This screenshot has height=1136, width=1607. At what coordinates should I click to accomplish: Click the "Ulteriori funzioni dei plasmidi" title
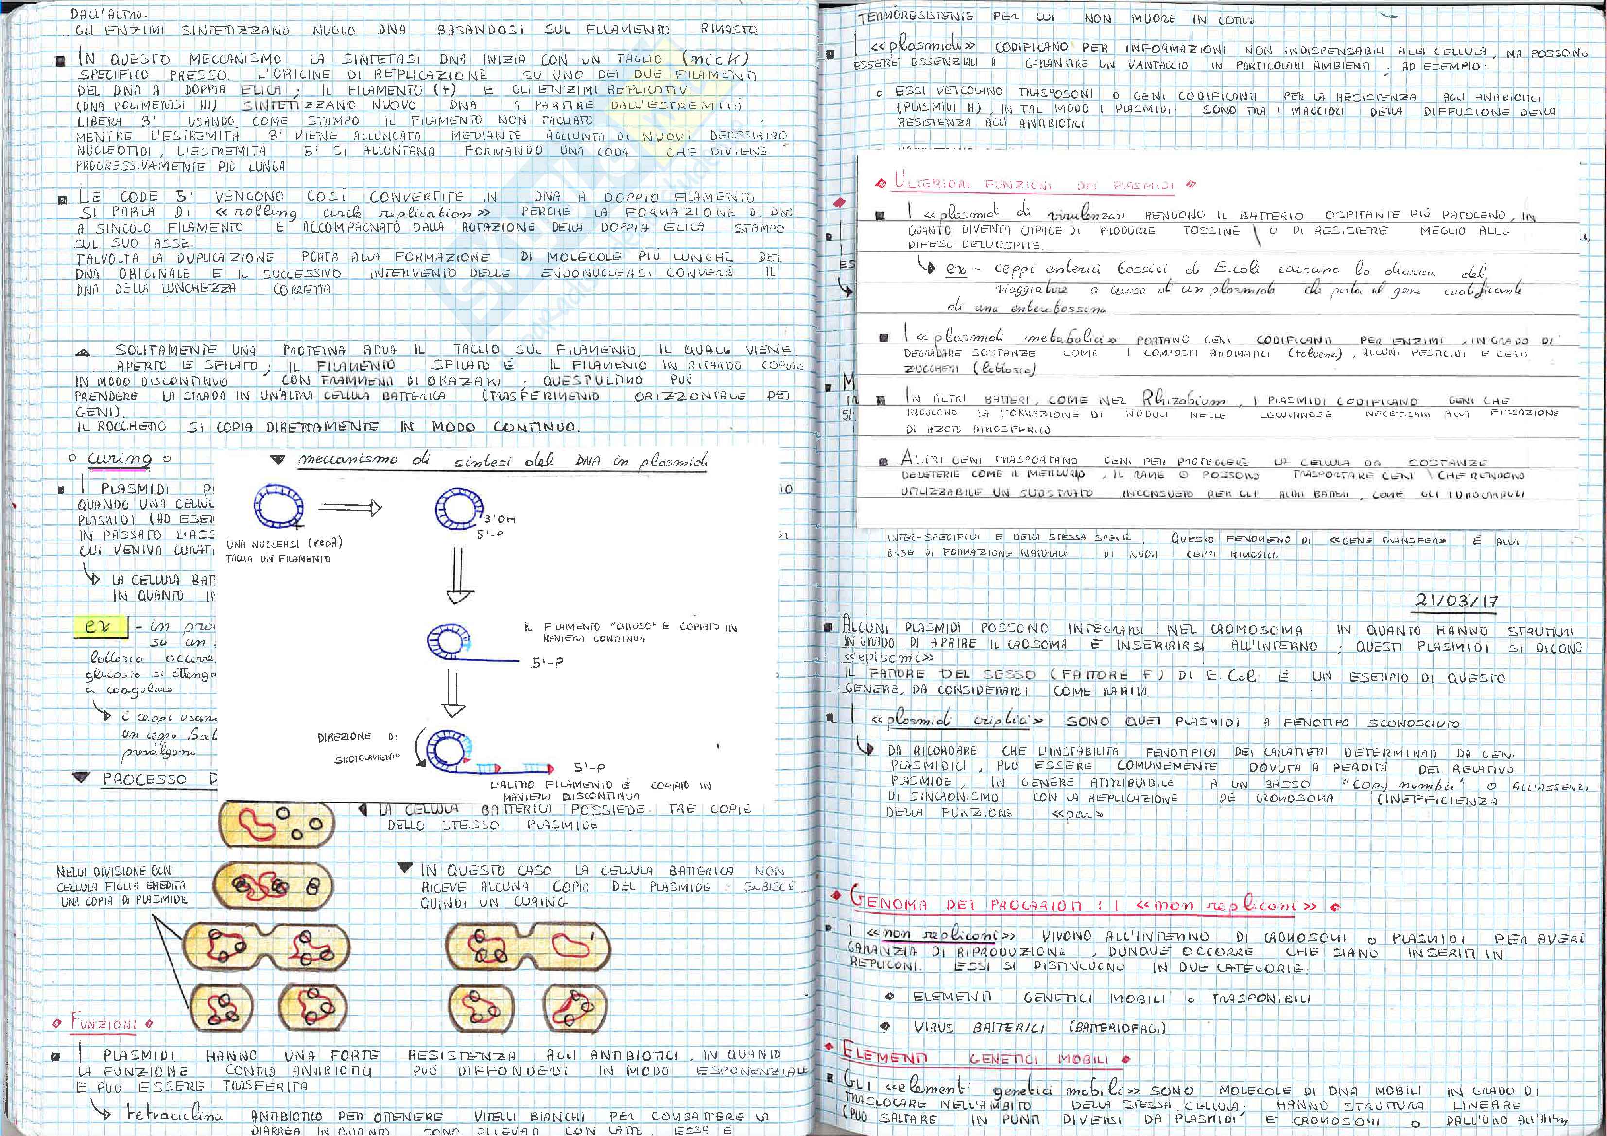(x=1034, y=184)
